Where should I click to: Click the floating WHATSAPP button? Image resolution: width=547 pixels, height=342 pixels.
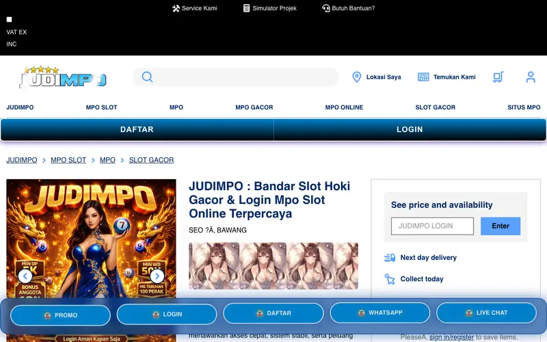click(380, 313)
